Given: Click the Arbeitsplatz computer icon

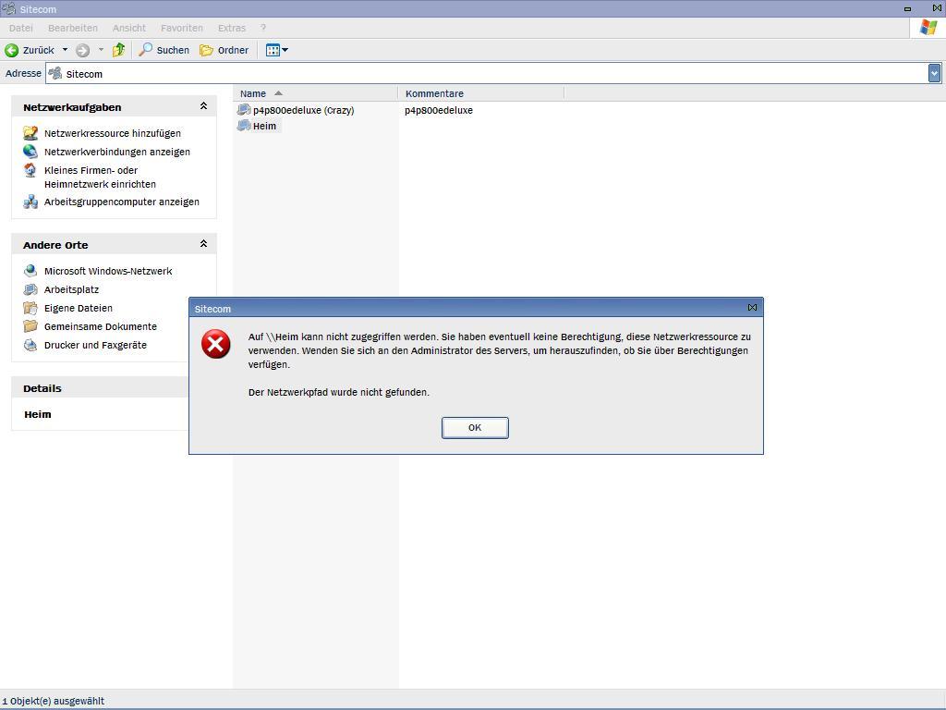Looking at the screenshot, I should 30,289.
